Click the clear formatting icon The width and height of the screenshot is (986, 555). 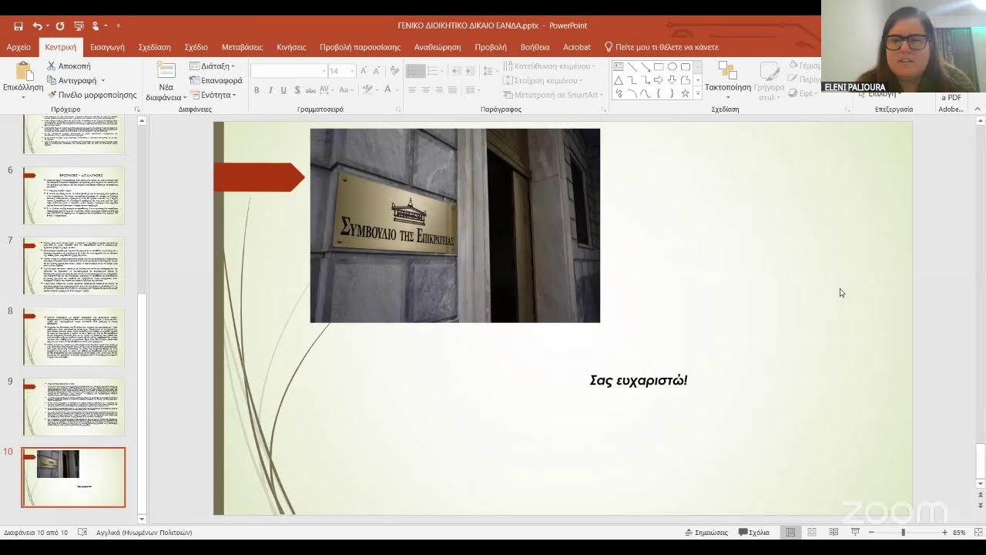395,71
